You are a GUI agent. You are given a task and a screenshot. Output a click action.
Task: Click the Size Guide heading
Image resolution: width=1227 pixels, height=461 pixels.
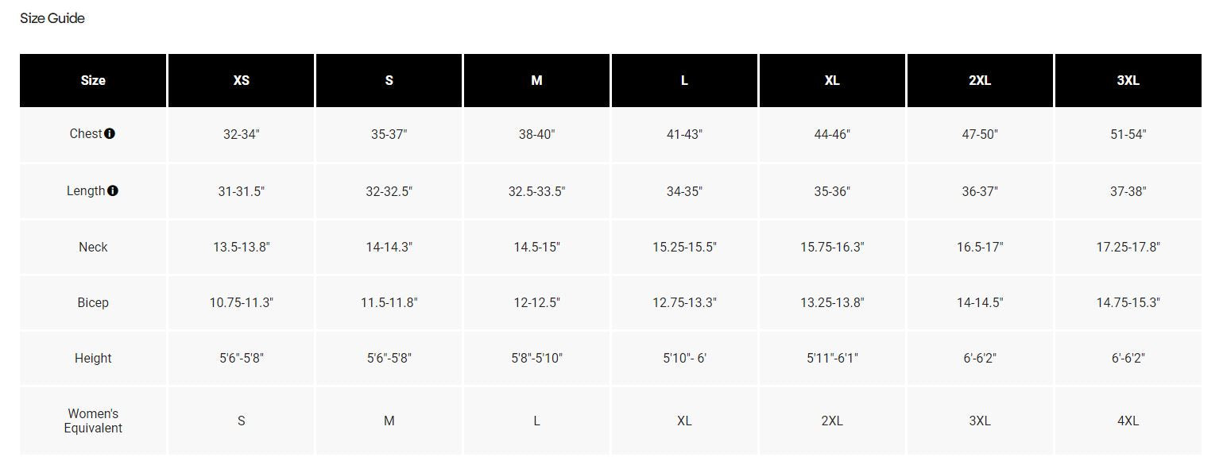pos(52,18)
